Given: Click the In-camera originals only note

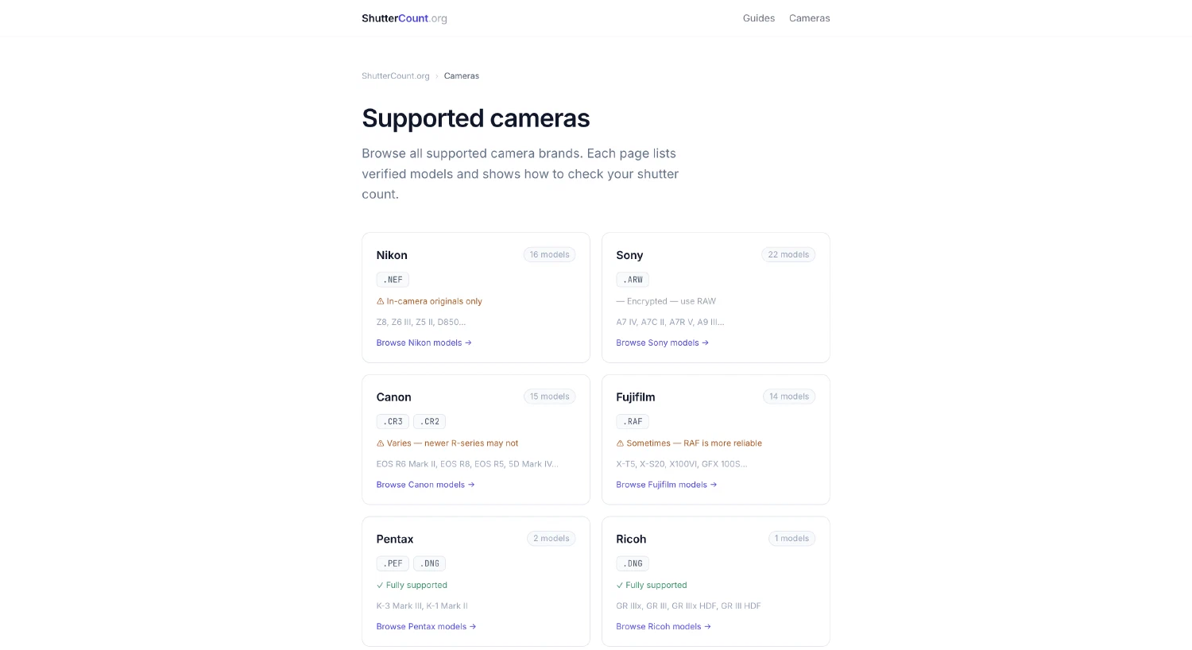Looking at the screenshot, I should coord(434,301).
